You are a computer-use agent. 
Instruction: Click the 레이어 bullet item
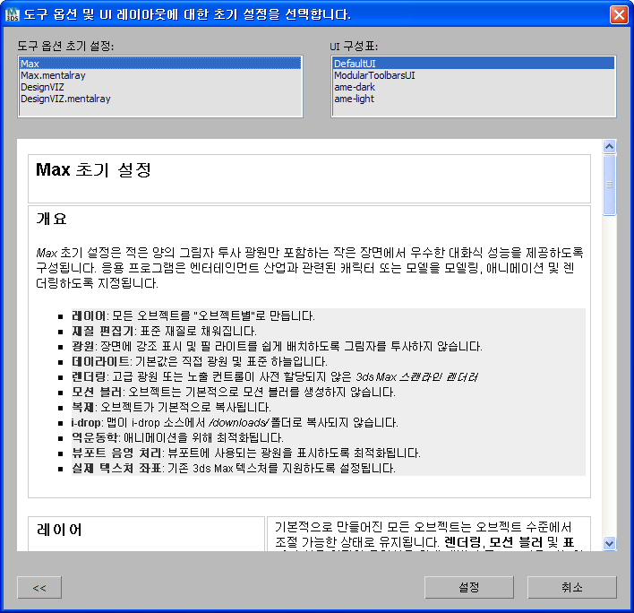[x=193, y=315]
